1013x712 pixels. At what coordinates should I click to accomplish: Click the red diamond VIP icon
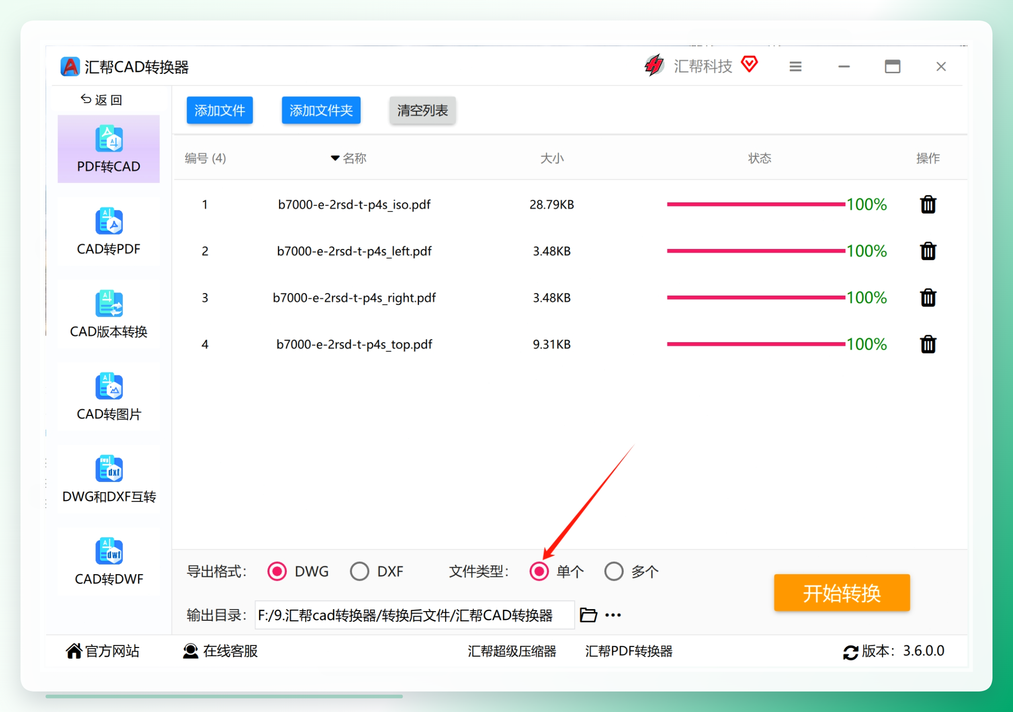[749, 64]
